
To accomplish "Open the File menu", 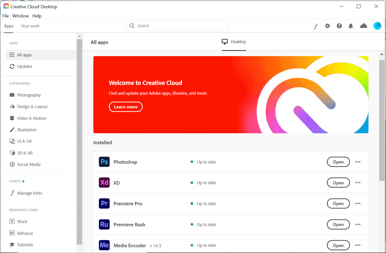I will [6, 16].
